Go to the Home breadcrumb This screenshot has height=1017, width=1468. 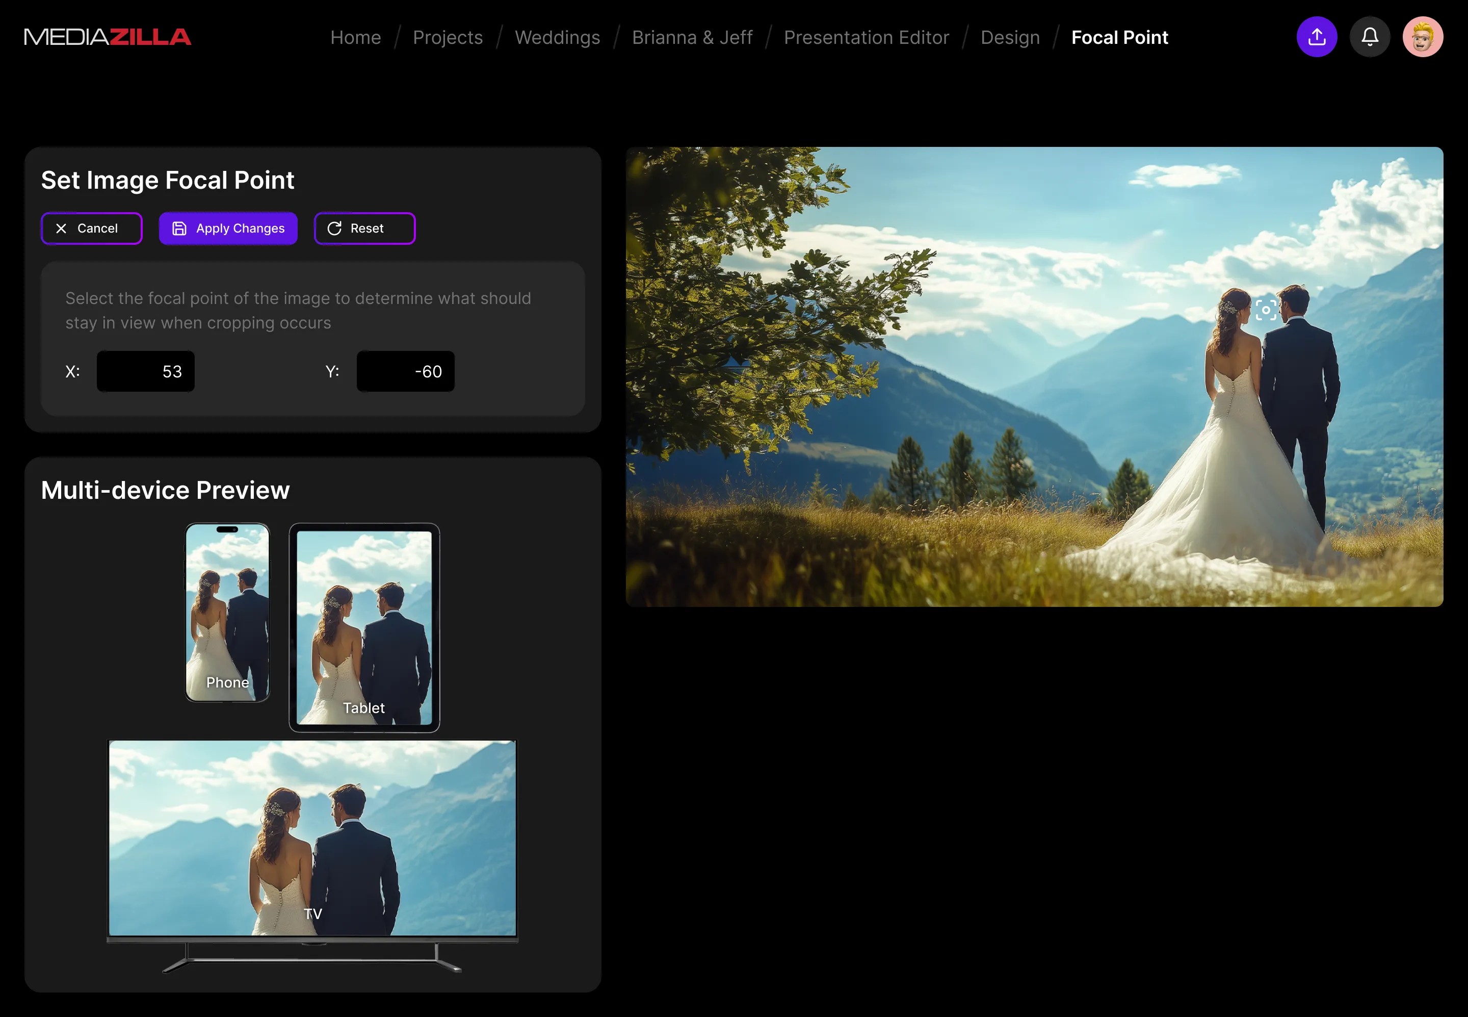point(355,38)
